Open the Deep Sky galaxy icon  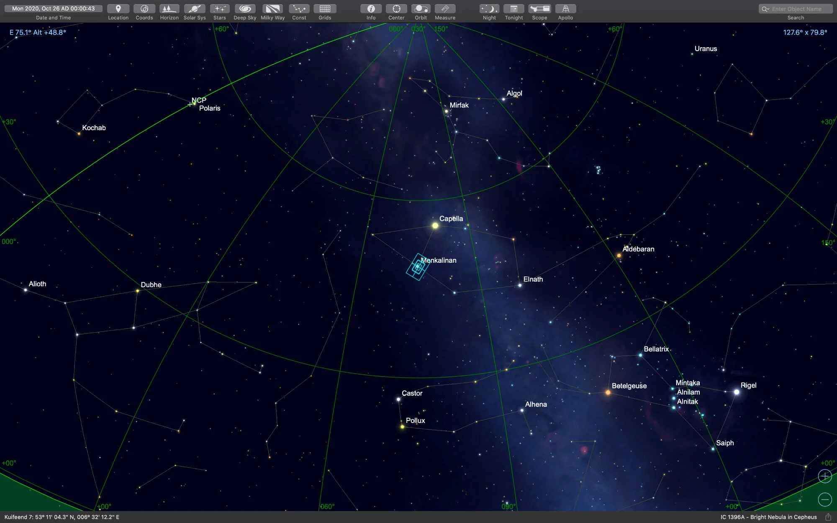point(245,9)
